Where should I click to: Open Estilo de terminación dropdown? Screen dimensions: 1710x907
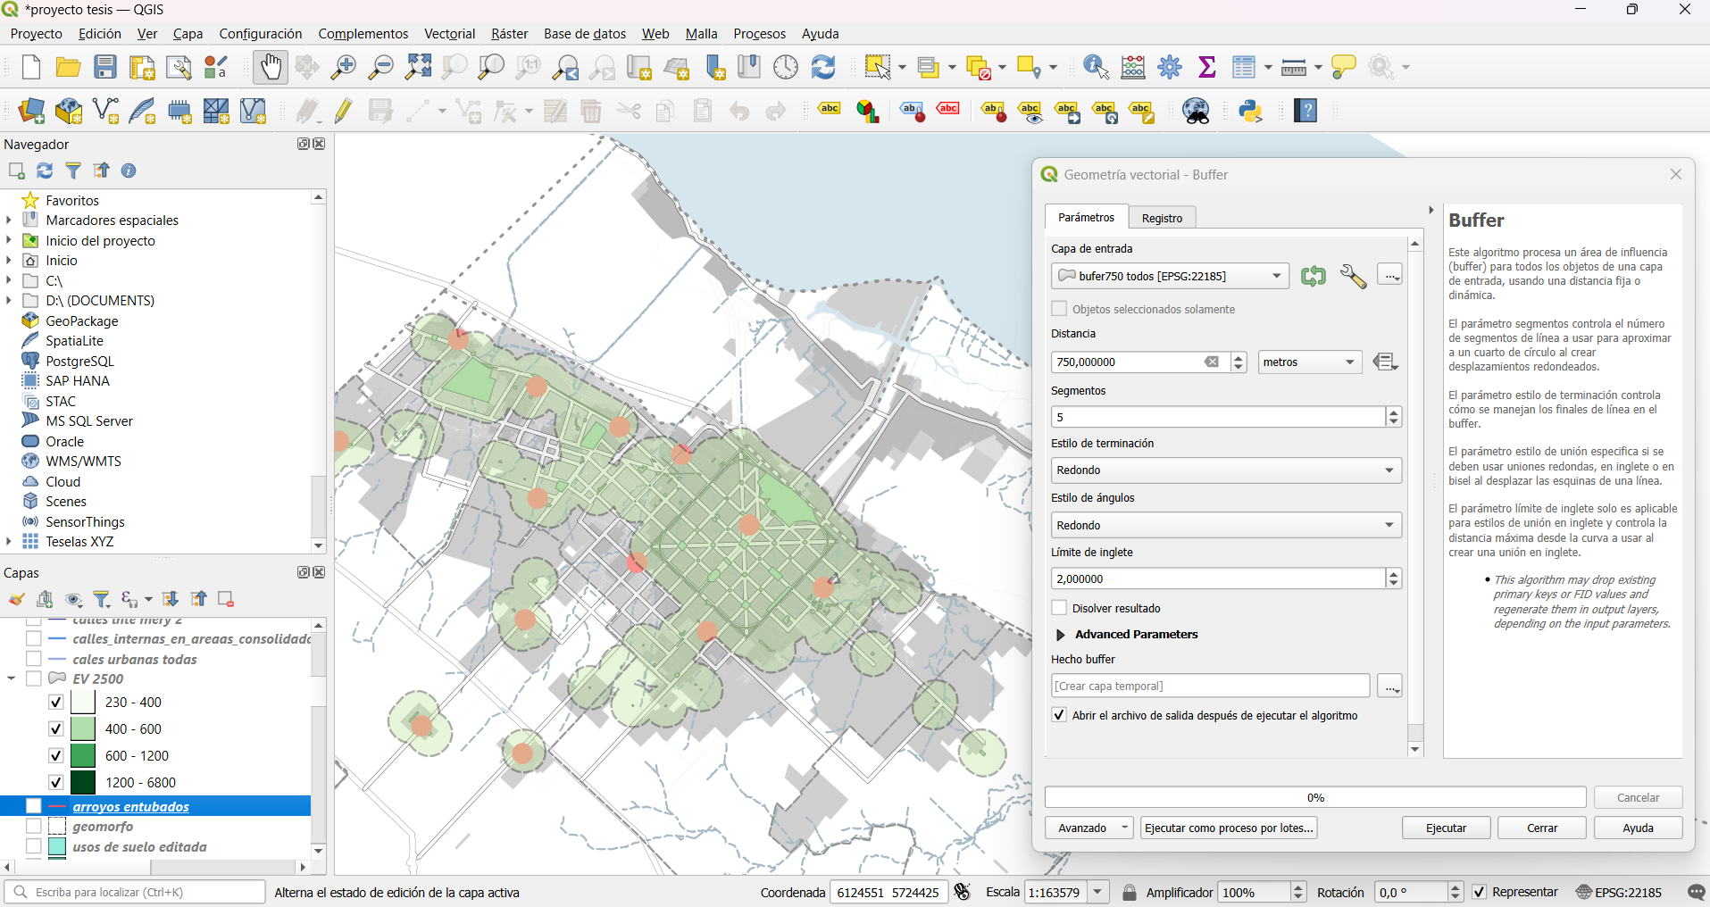[x=1225, y=470]
